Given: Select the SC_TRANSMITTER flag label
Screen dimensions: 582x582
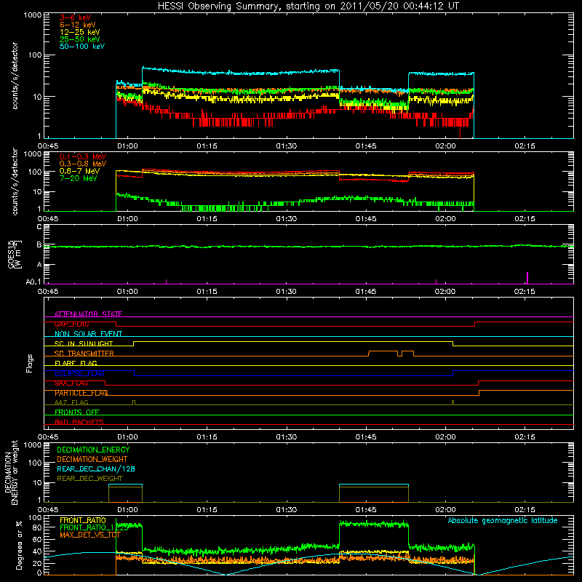Looking at the screenshot, I should point(84,354).
